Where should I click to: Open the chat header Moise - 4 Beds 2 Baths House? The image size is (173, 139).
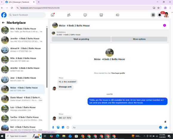(74, 25)
